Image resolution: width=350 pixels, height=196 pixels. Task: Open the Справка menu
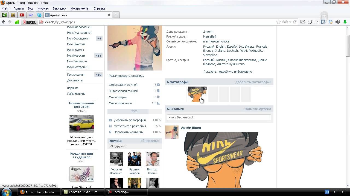100,8
